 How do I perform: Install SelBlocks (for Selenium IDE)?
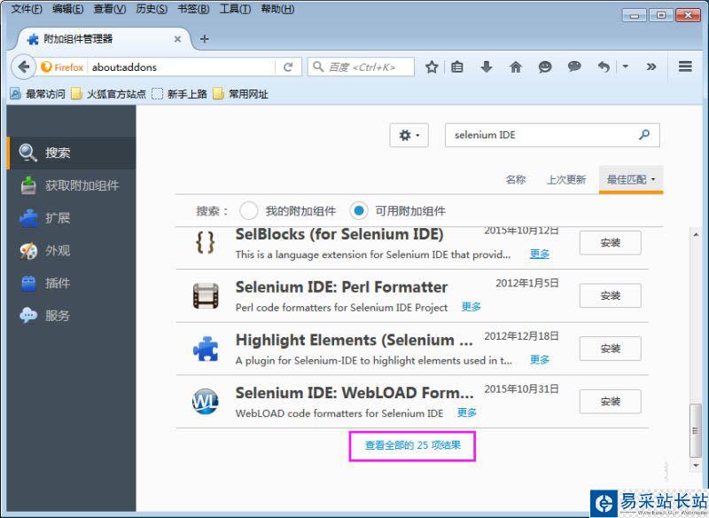point(610,243)
